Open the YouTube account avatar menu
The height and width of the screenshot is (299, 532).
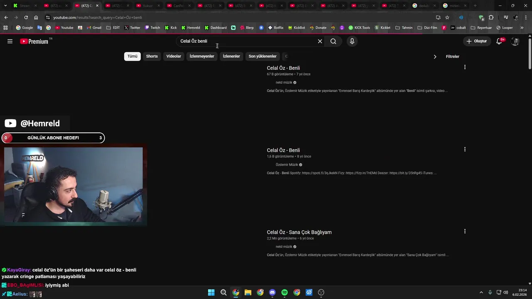(x=515, y=41)
